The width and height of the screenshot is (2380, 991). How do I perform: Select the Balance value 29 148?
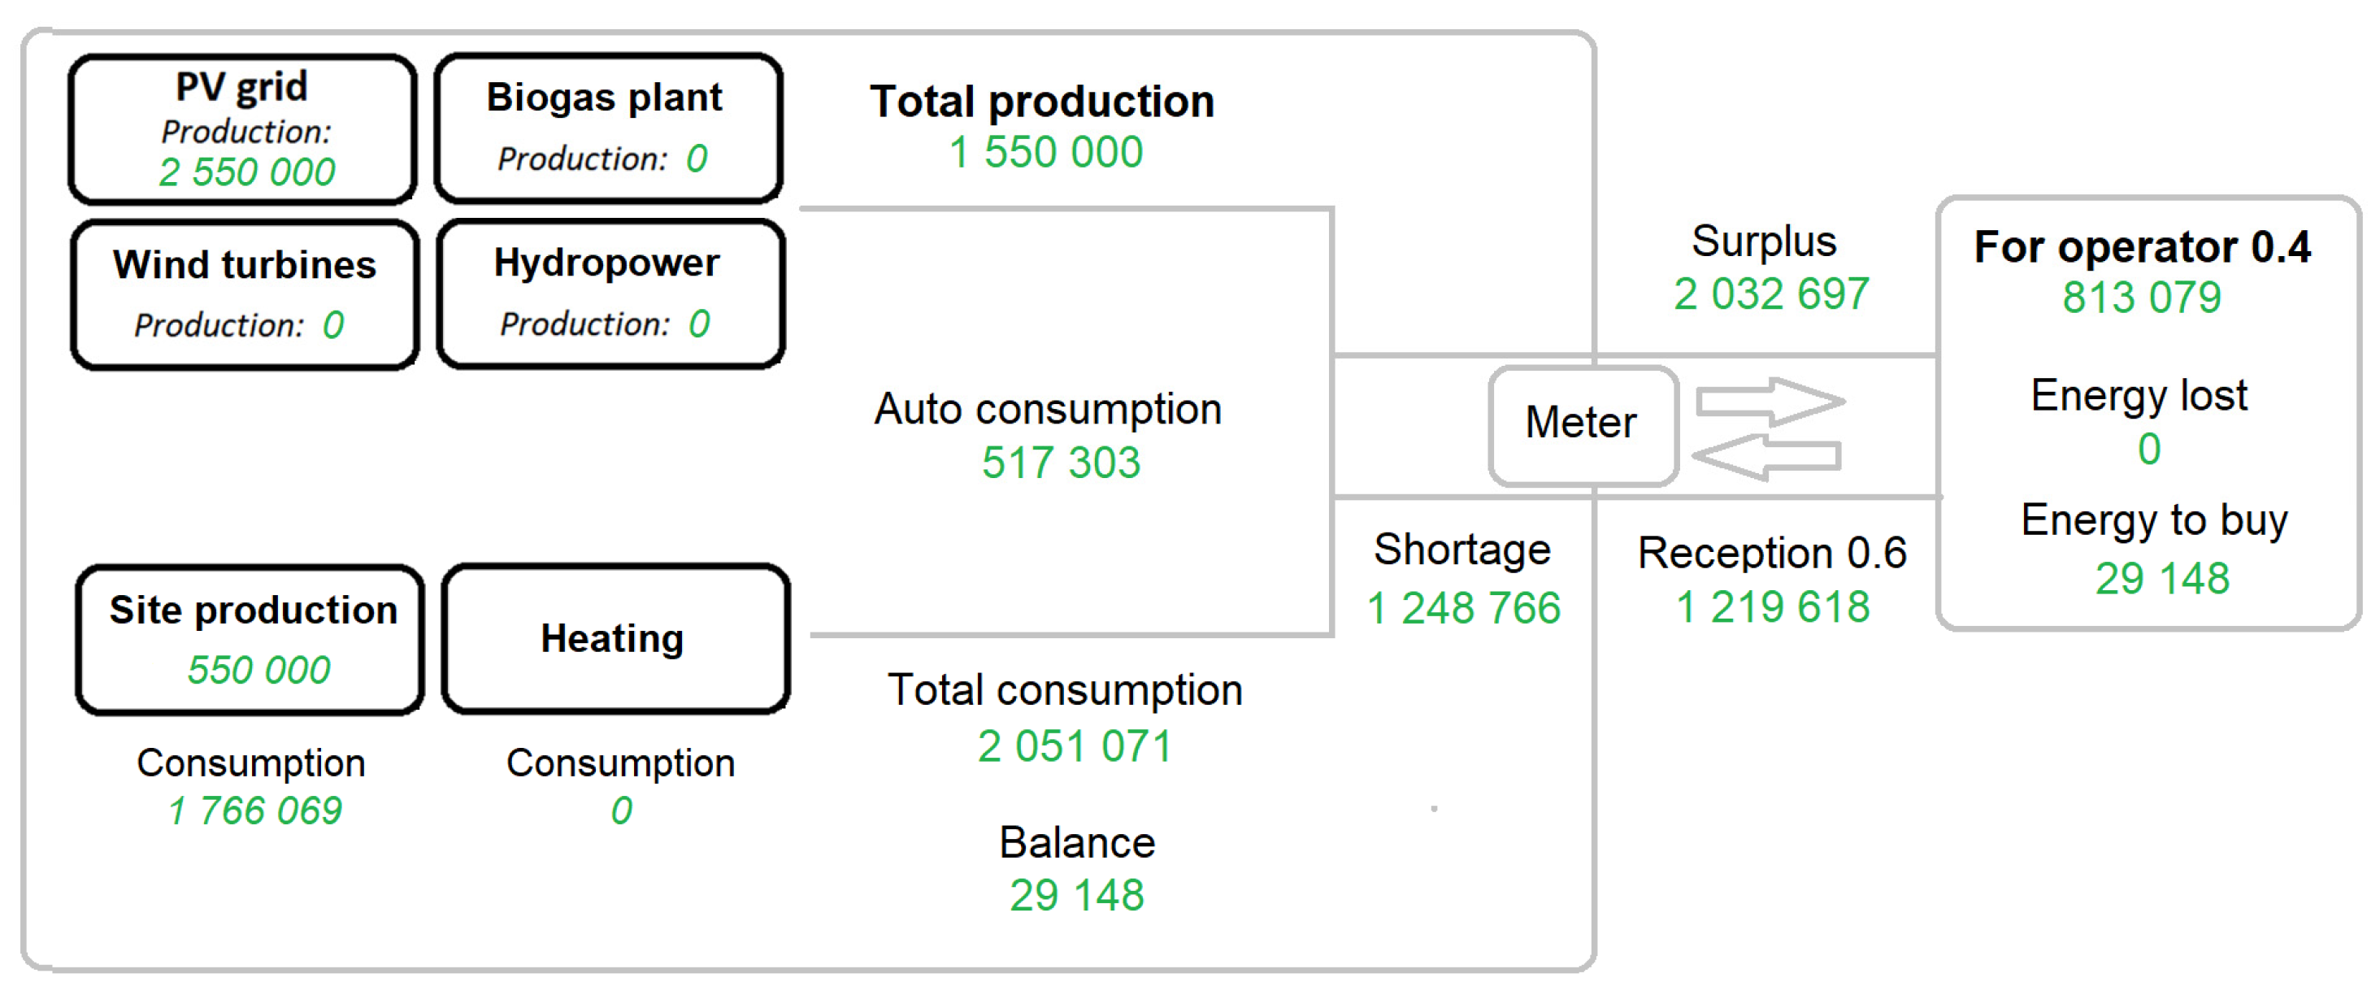1076,895
